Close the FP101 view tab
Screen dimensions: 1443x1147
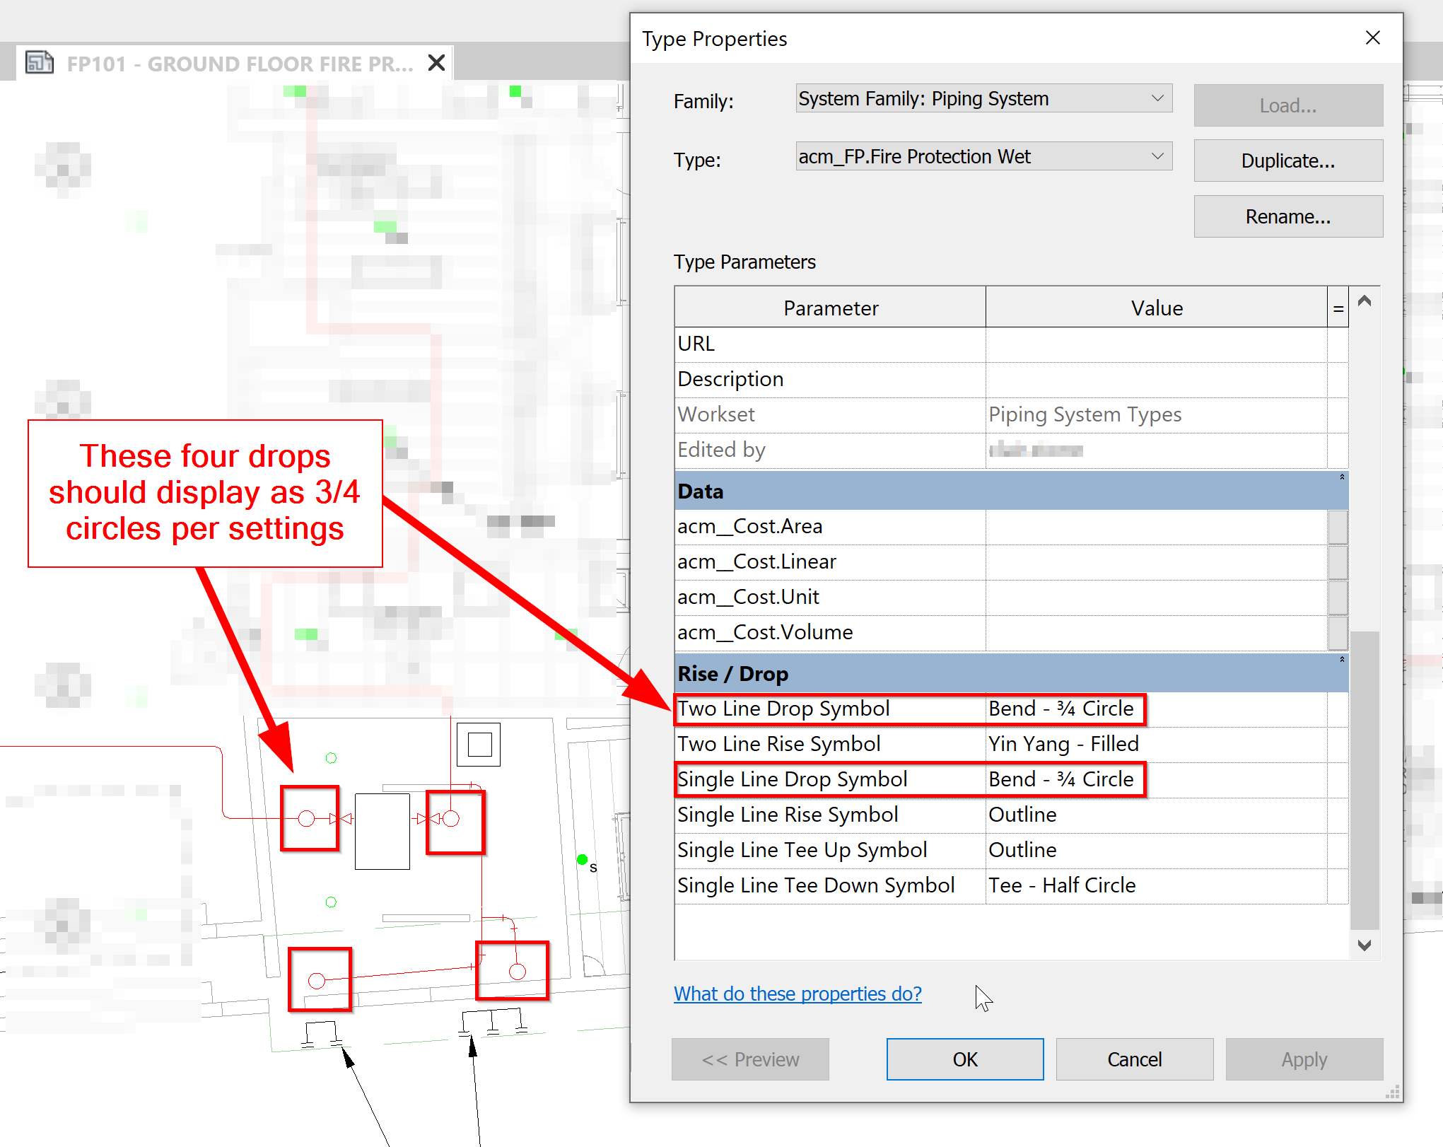pyautogui.click(x=436, y=62)
